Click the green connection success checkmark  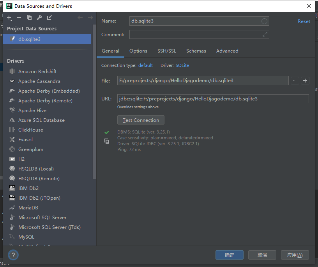coord(107,132)
